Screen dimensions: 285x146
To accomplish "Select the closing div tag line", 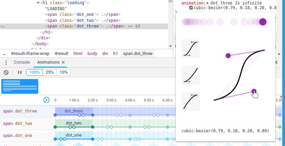I will click(x=43, y=38).
